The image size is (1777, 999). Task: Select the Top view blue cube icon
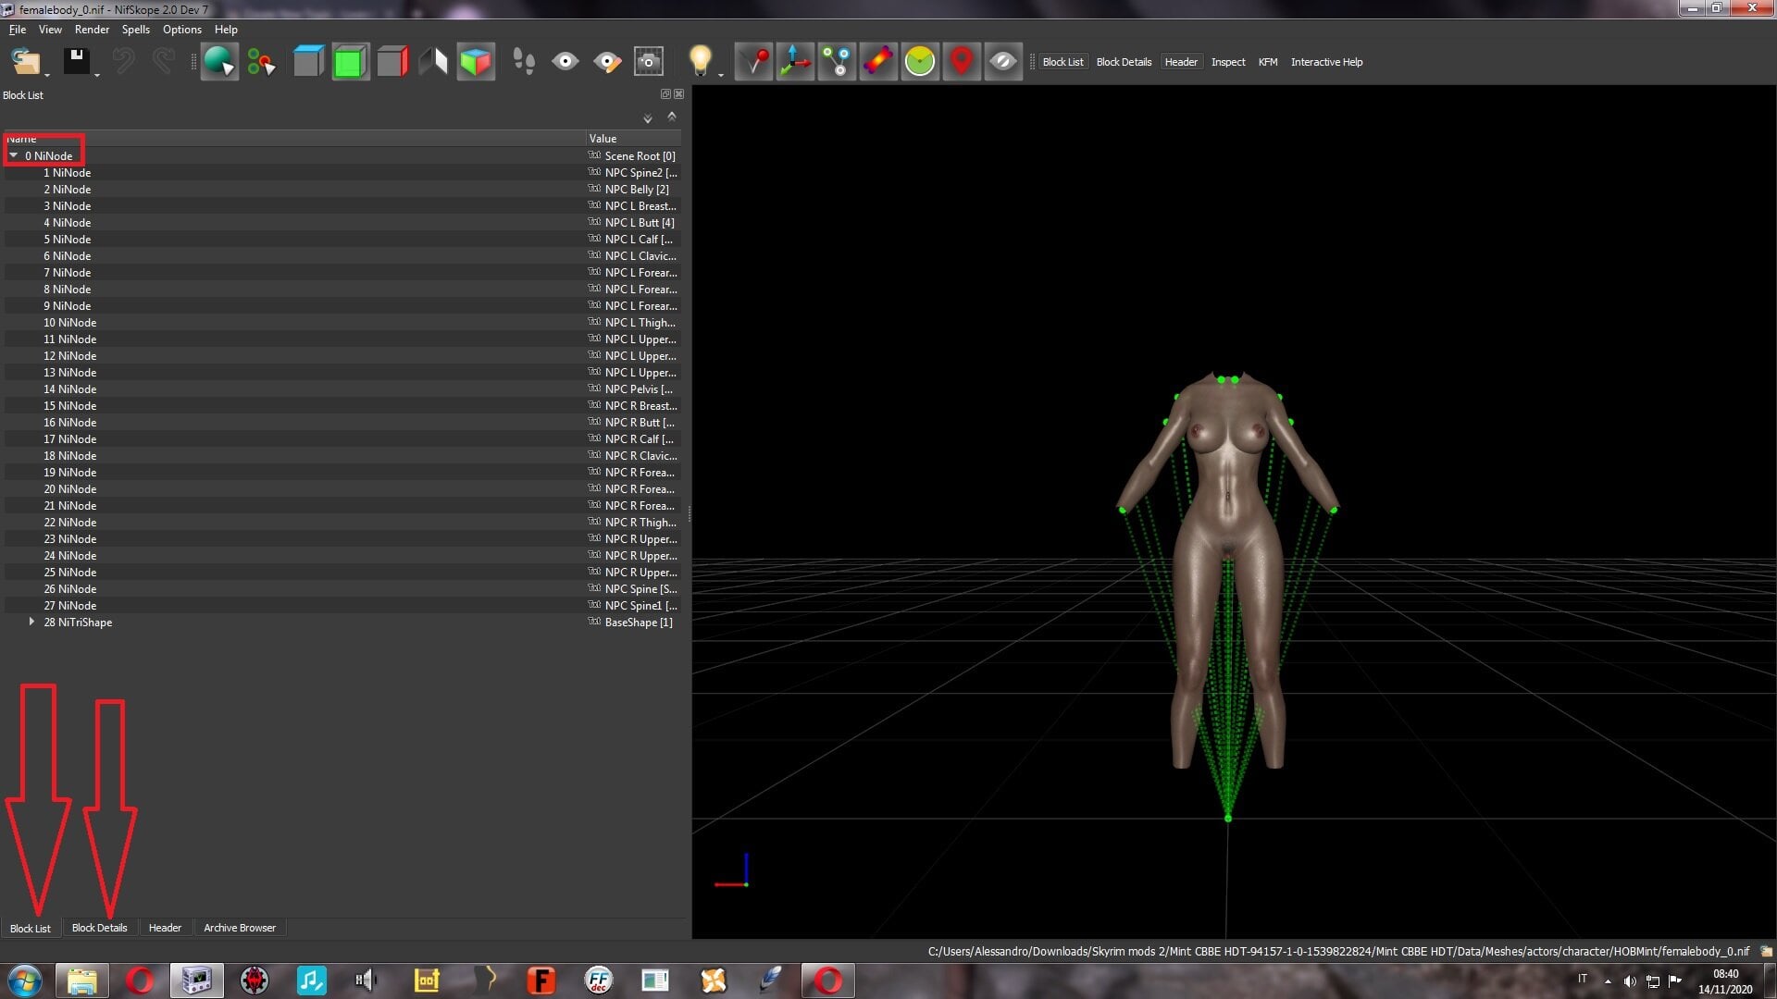tap(308, 62)
